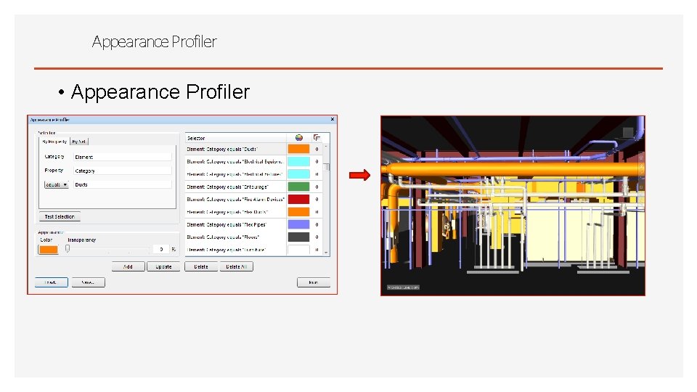This screenshot has height=392, width=697.
Task: Click the Test Selection button
Action: click(60, 216)
